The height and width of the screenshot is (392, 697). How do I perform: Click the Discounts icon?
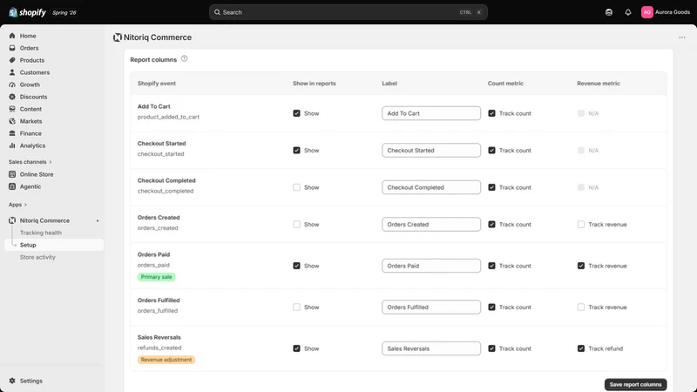(x=12, y=97)
